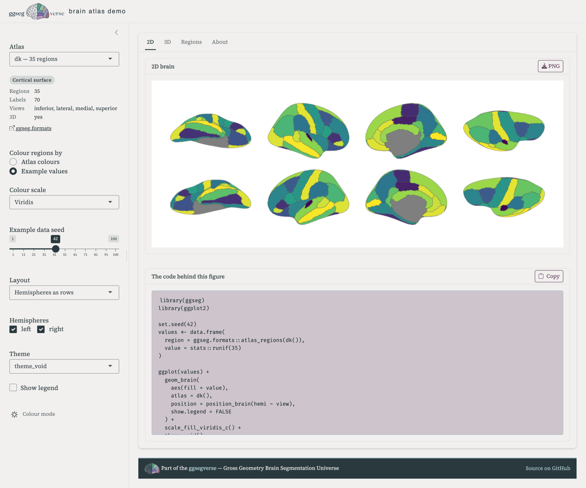Click the brain logo in the footer
Screen dimensions: 586x488
(152, 468)
